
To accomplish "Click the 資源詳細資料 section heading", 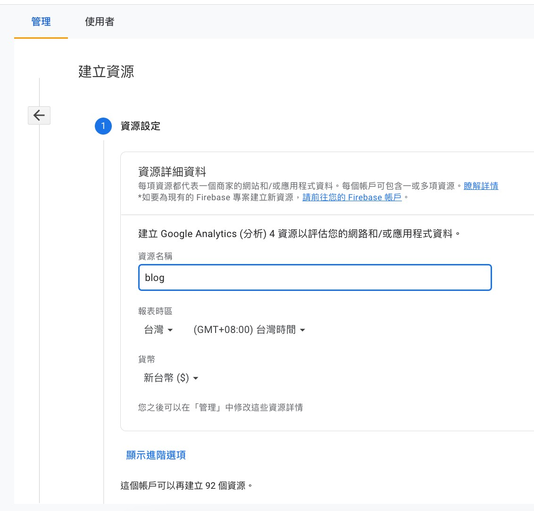I will pos(172,172).
